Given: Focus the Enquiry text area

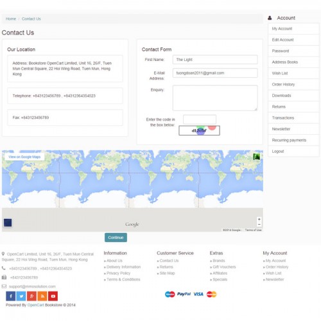Looking at the screenshot, I should (215, 98).
